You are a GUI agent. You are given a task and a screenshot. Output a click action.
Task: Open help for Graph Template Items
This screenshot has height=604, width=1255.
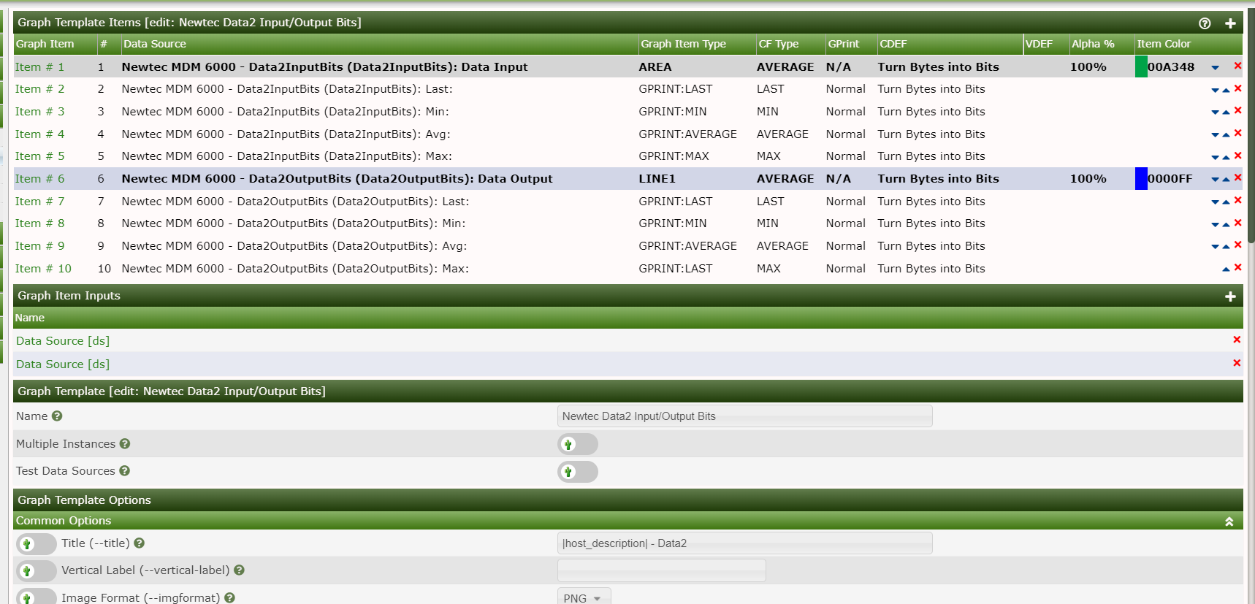[1205, 23]
